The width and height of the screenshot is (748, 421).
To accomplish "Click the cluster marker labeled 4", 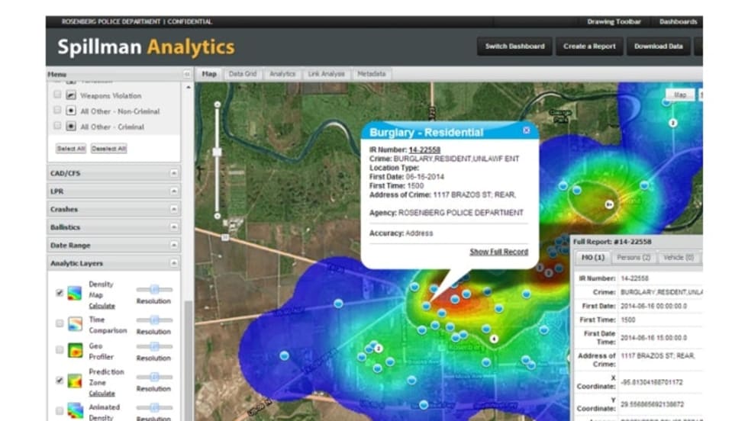I will [494, 339].
